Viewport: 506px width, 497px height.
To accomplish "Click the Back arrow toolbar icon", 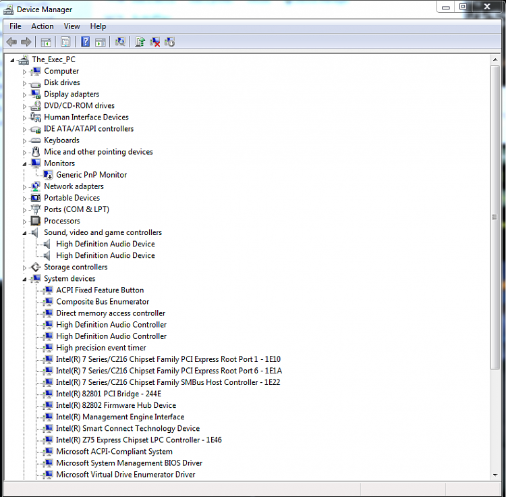I will click(12, 42).
